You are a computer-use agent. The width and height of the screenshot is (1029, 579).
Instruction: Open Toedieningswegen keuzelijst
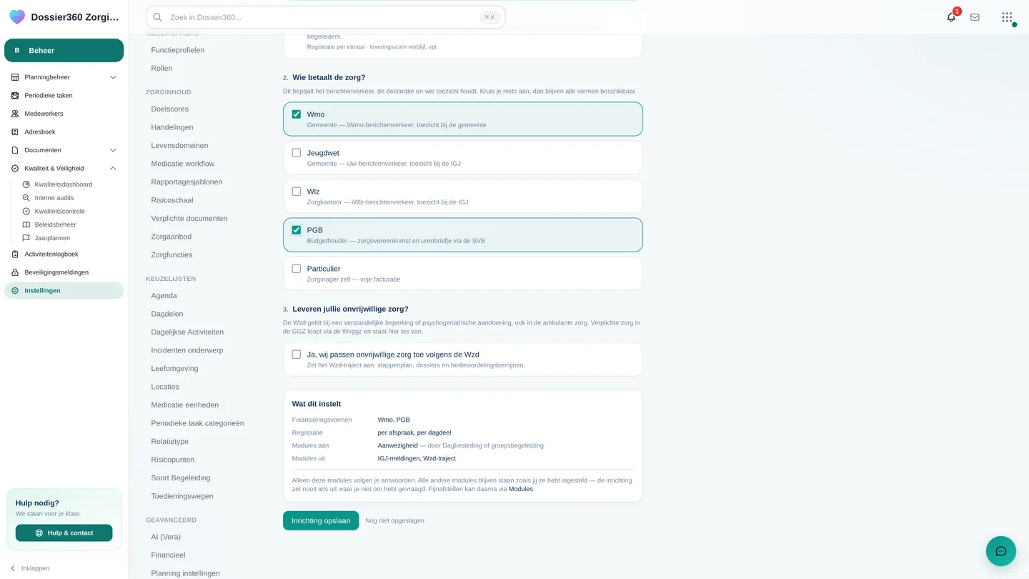[x=182, y=496]
